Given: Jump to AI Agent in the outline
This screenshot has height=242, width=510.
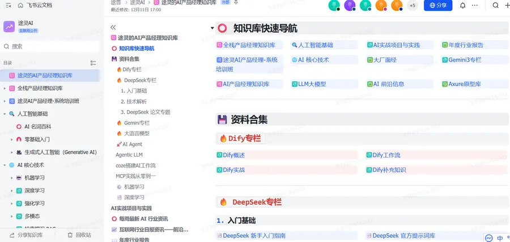Looking at the screenshot, I should point(133,144).
